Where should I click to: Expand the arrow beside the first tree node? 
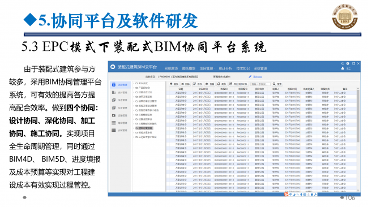pyautogui.click(x=134, y=83)
